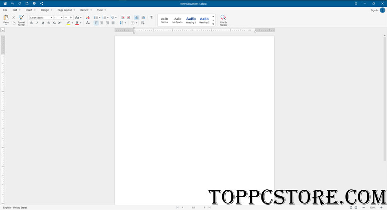Zoom out using the status bar minus button
387x210 pixels.
point(363,207)
